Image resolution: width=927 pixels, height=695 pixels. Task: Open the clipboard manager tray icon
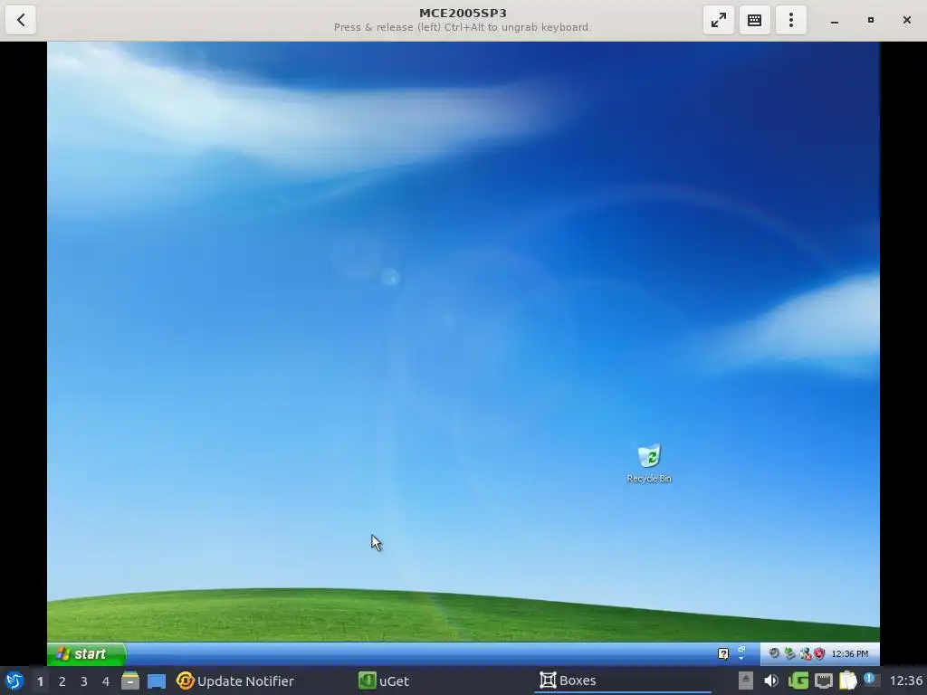tap(847, 681)
